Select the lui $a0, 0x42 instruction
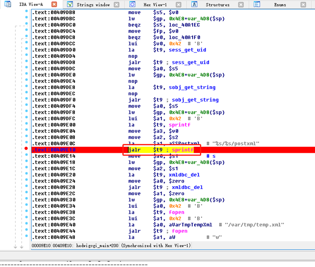Image resolution: width=315 pixels, height=267 pixels. [x=155, y=206]
